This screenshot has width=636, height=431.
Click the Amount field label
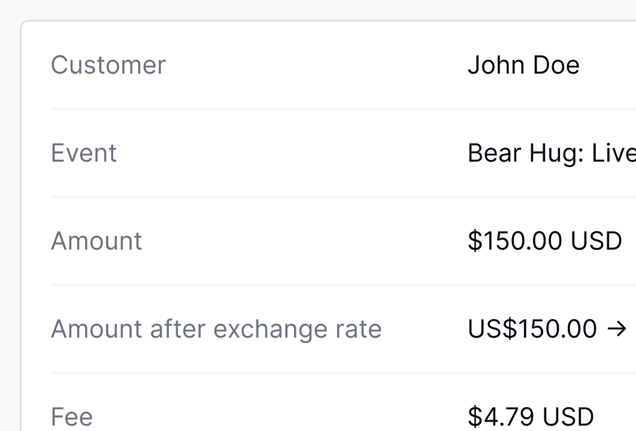coord(96,241)
